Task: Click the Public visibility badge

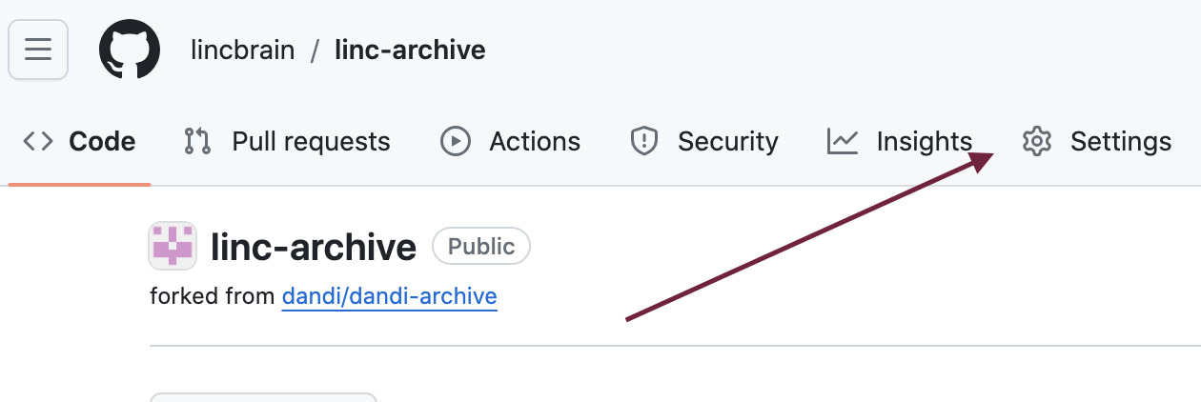Action: tap(481, 247)
